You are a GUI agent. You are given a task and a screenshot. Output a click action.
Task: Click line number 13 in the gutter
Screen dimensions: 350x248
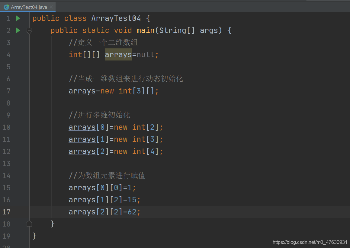(6, 164)
